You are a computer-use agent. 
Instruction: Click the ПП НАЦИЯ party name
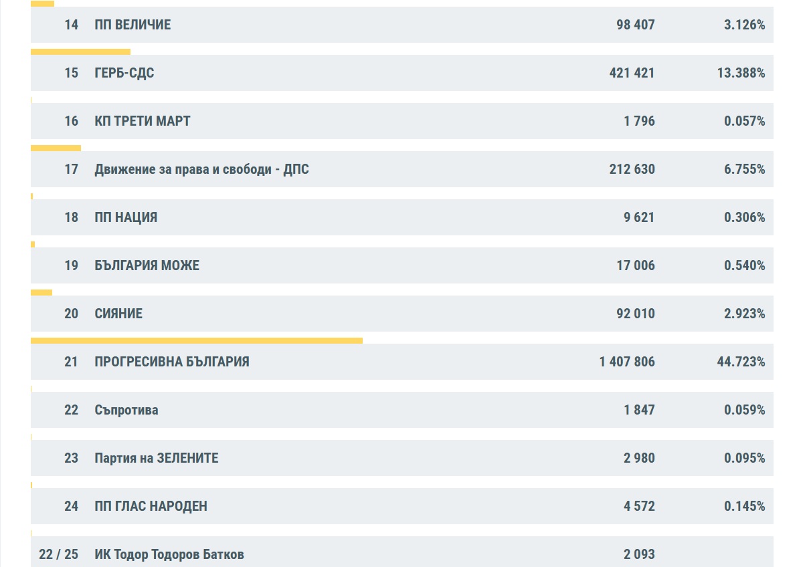[126, 217]
